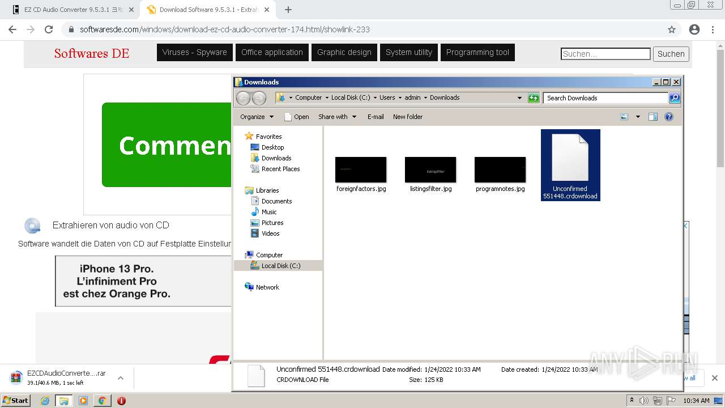
Task: Click the green Comment banner
Action: point(167,144)
